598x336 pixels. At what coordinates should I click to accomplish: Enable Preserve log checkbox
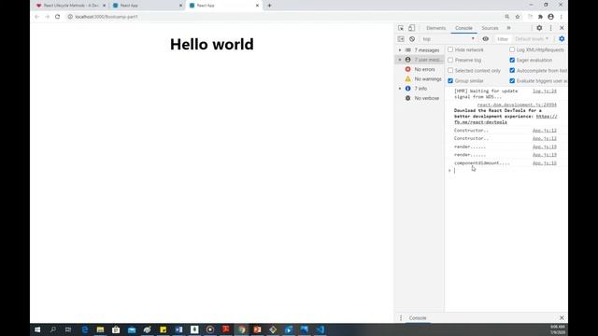[x=450, y=60]
